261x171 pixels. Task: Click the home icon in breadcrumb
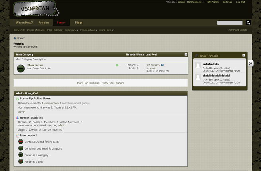tap(15, 39)
